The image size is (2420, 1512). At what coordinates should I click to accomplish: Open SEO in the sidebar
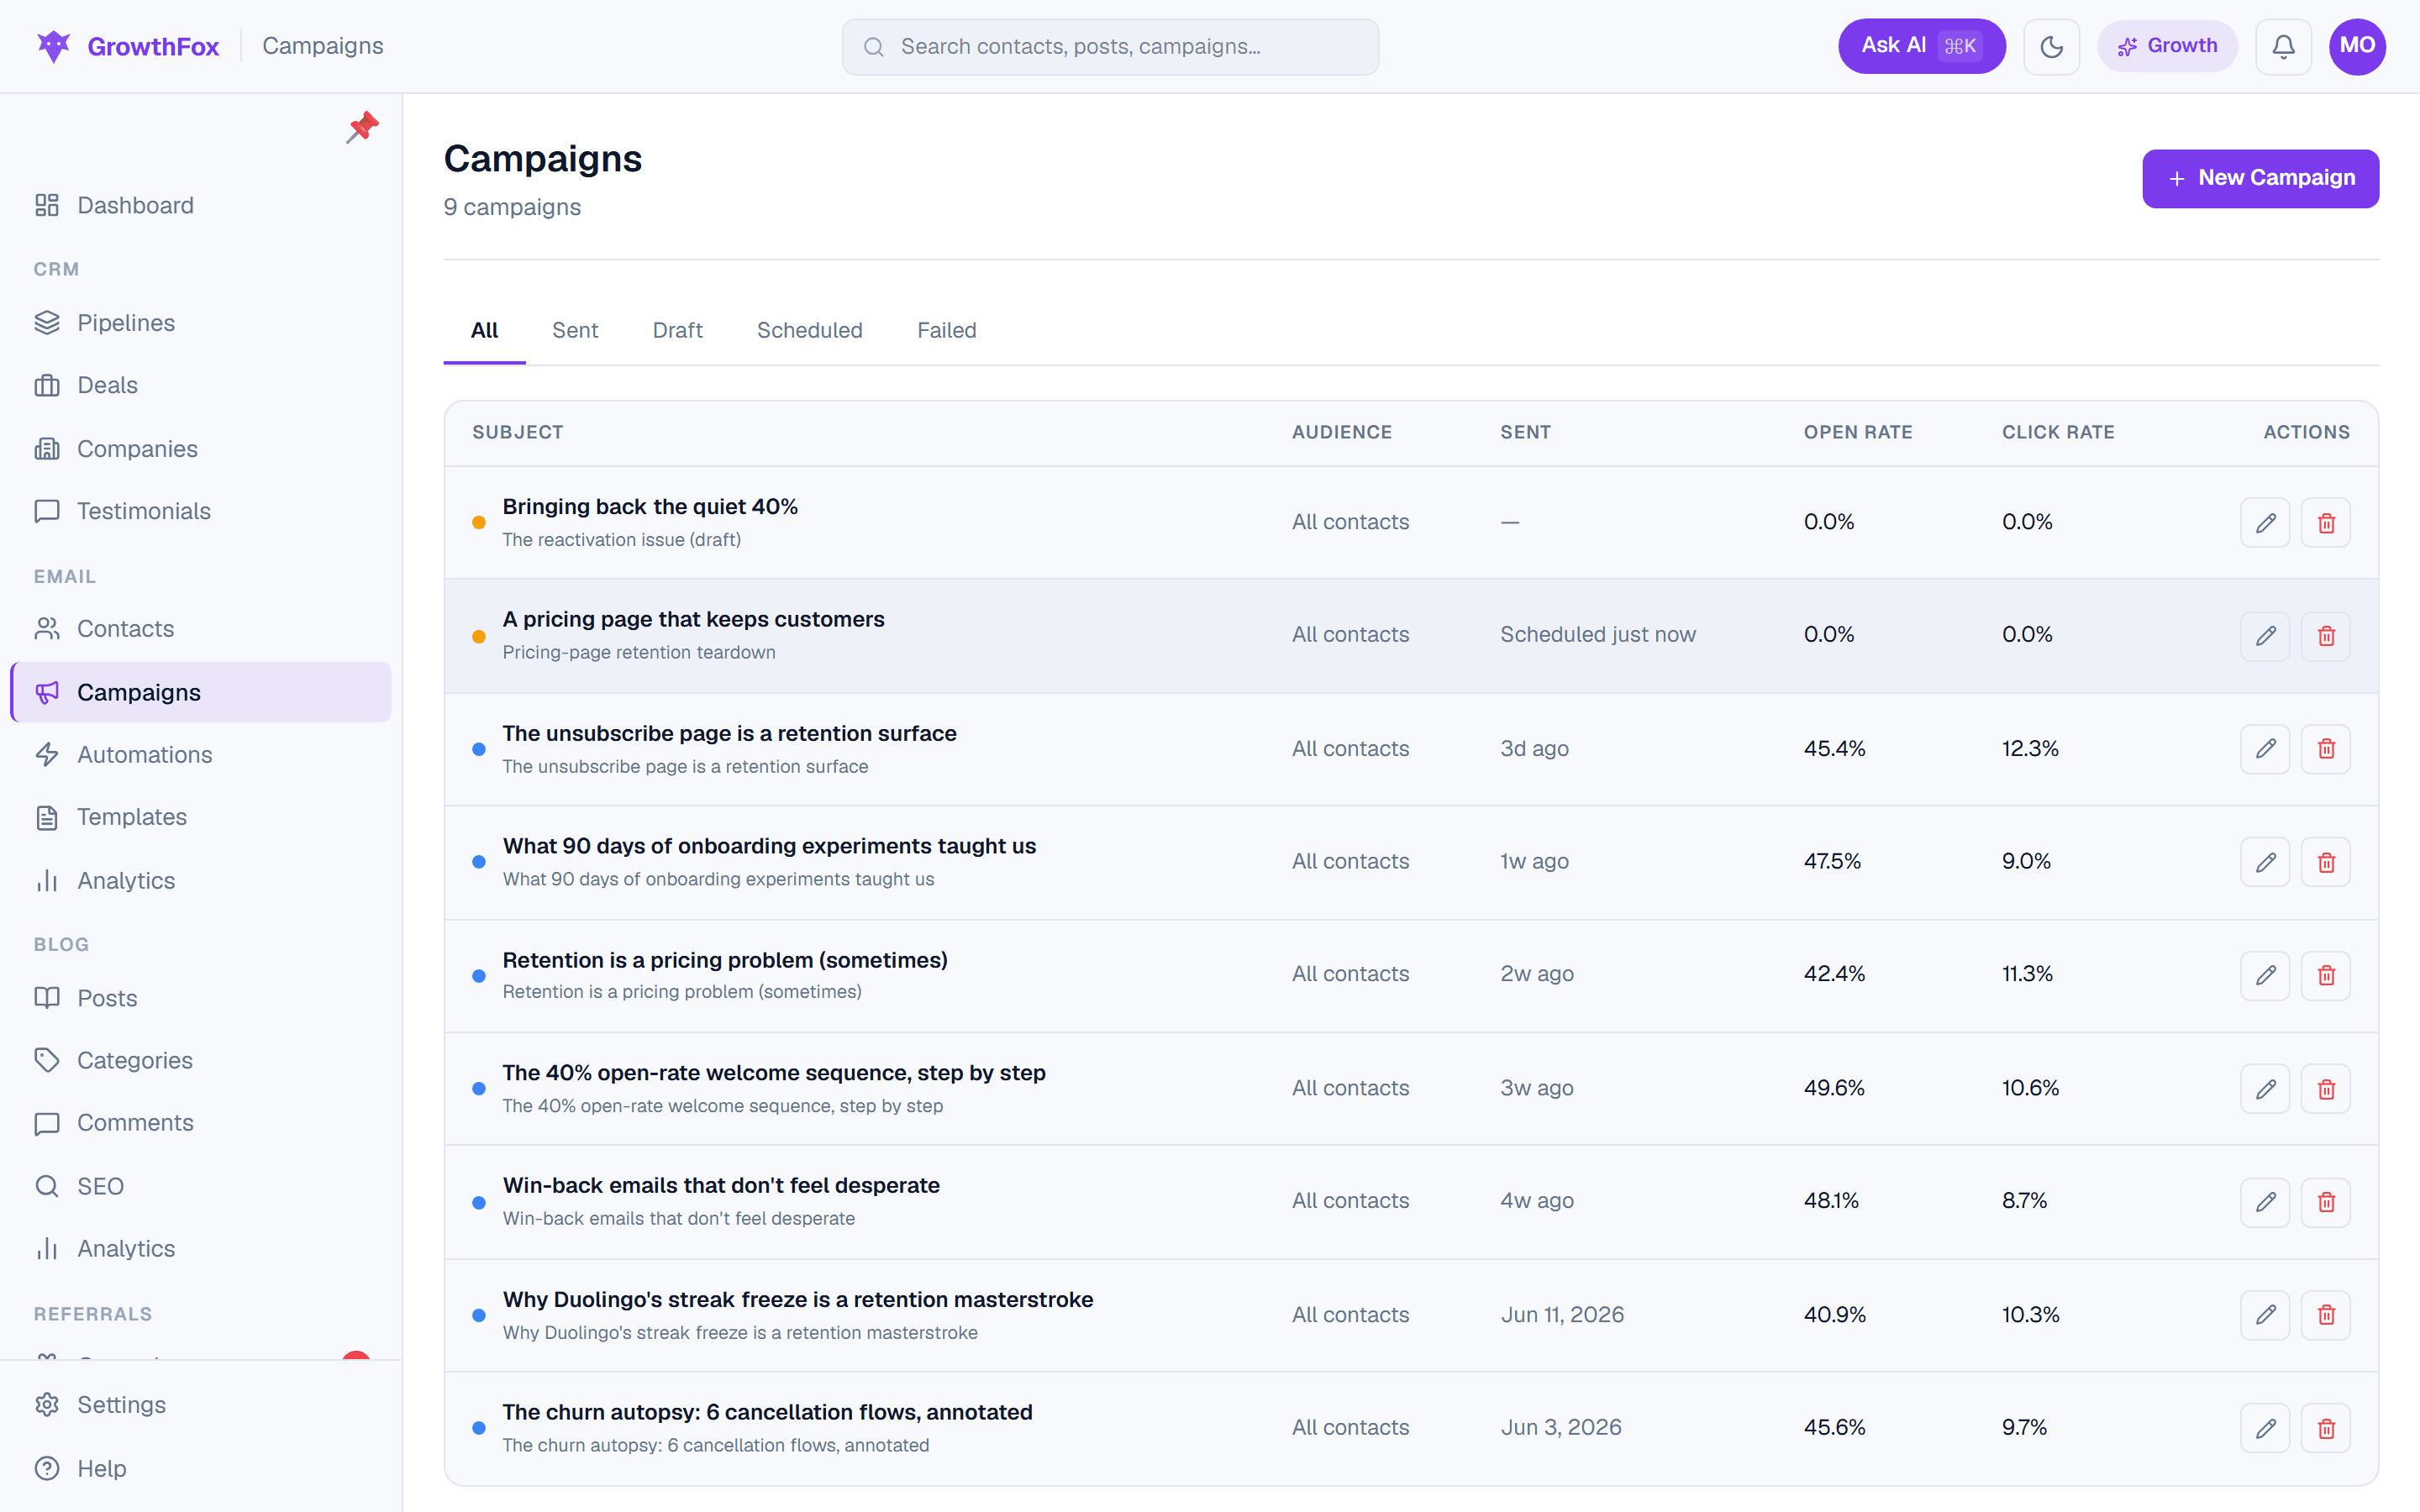200,1186
